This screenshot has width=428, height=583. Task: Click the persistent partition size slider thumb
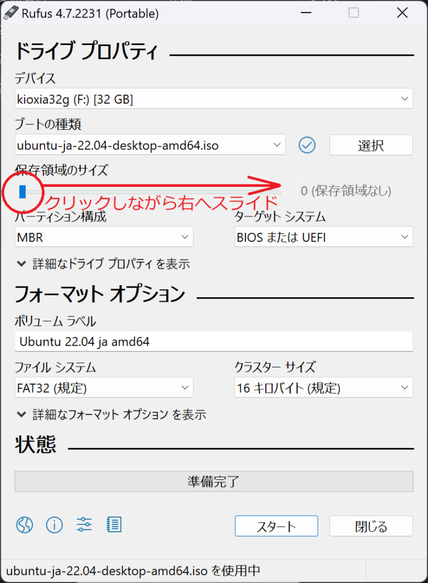coord(23,192)
